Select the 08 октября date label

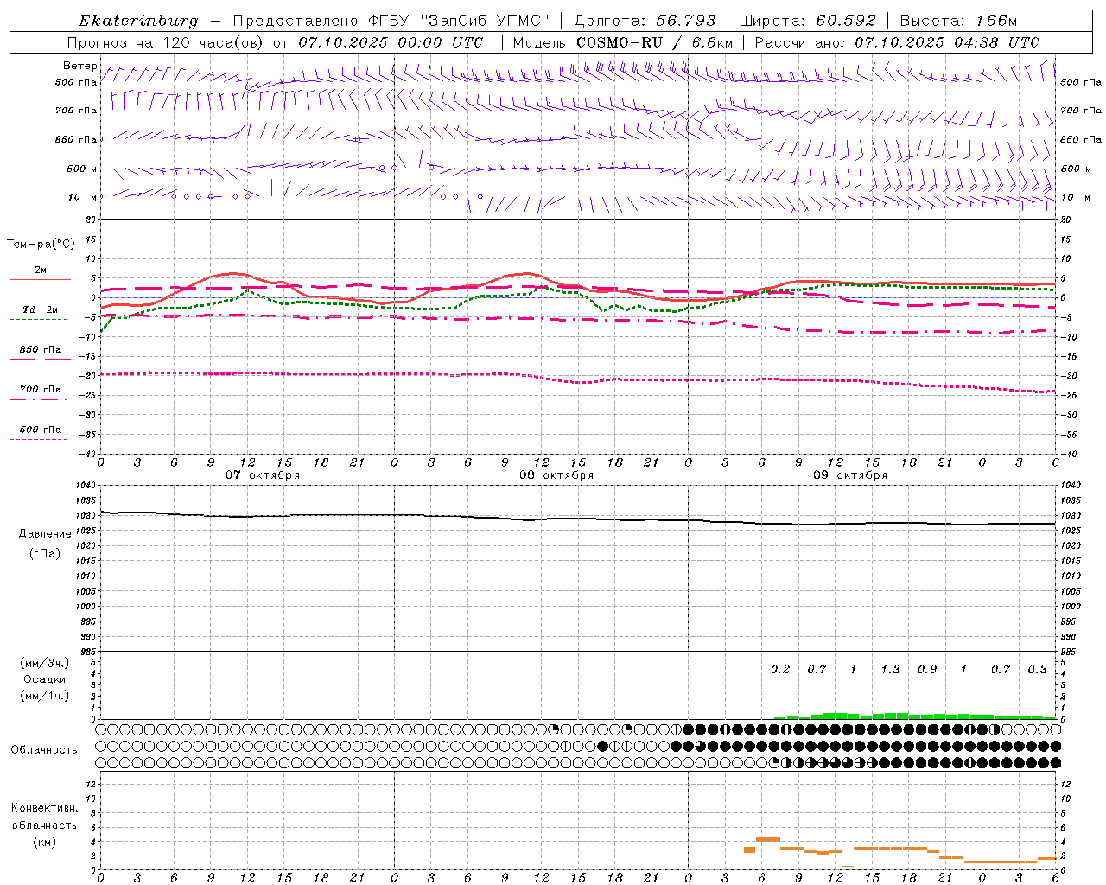556,475
